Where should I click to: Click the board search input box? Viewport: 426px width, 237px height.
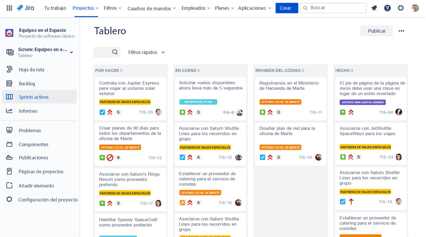[x=107, y=52]
